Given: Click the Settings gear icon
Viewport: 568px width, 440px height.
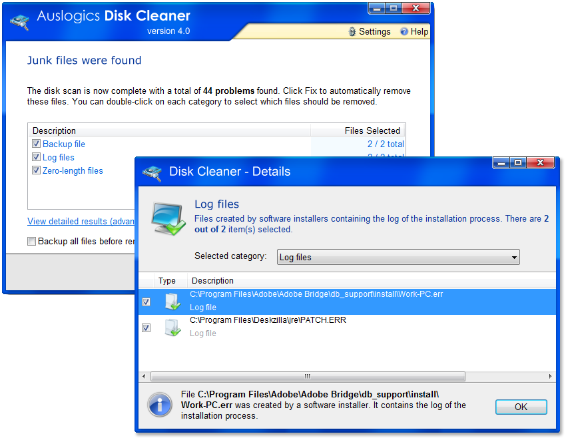Looking at the screenshot, I should [352, 31].
